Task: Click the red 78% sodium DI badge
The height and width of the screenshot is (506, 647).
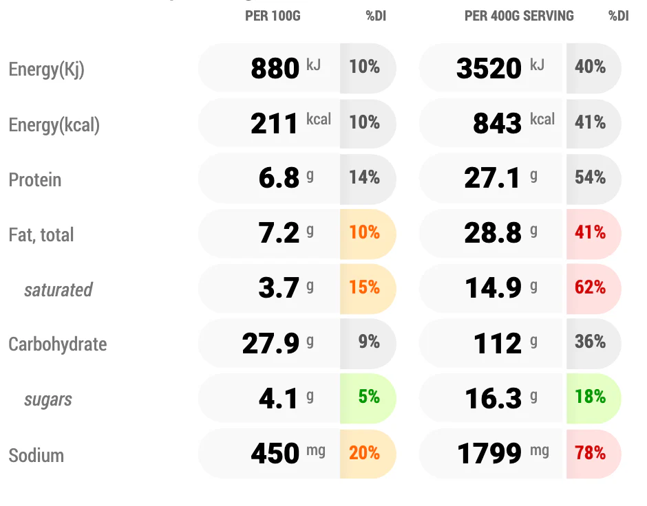Action: click(593, 454)
